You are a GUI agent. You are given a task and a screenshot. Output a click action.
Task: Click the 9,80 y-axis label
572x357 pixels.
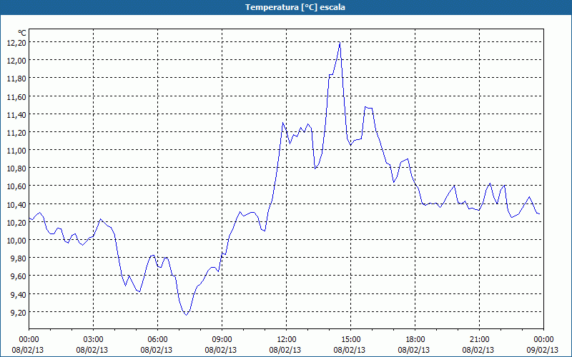19,258
